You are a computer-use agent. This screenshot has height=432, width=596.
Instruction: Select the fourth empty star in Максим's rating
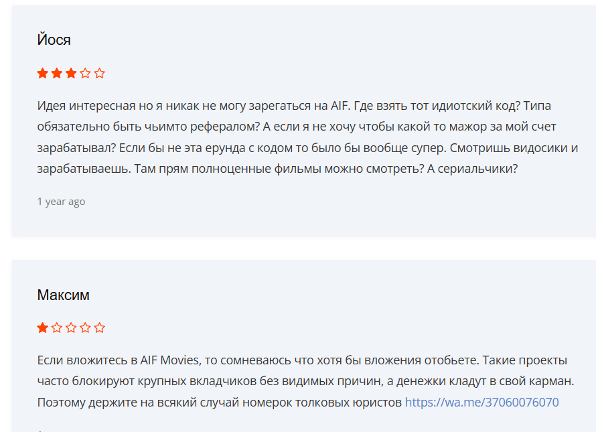click(85, 328)
